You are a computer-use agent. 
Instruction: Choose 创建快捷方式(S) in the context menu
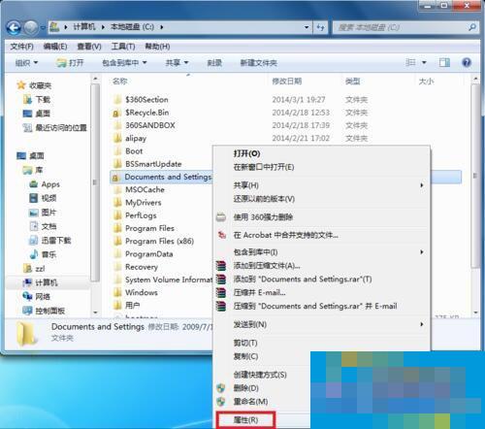(260, 375)
